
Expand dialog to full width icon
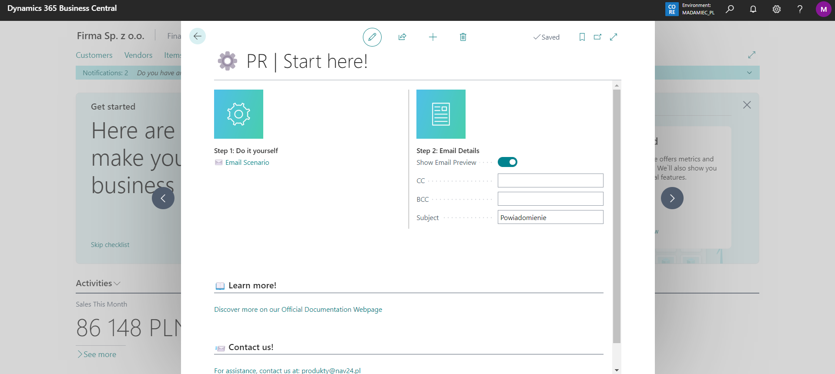614,37
